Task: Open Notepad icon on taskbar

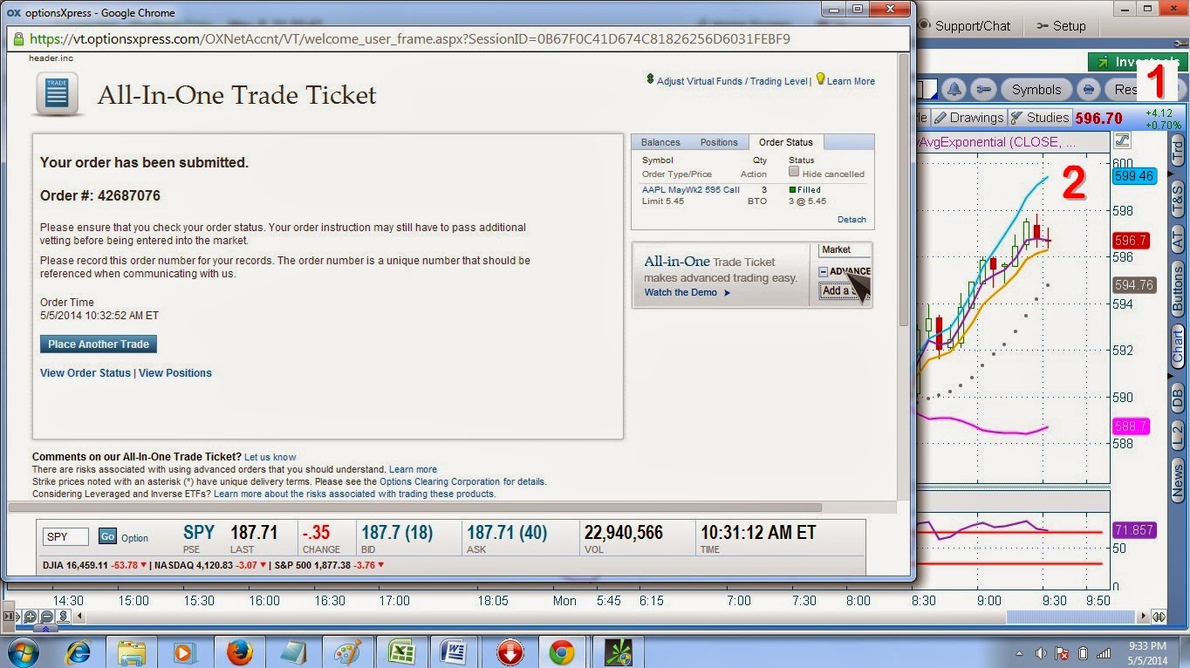Action: pyautogui.click(x=291, y=651)
